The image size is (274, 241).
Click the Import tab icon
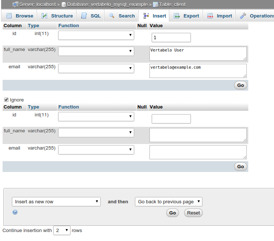pos(210,16)
